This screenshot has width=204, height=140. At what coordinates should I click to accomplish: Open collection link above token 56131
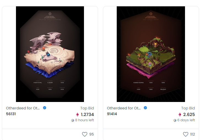pos(23,108)
